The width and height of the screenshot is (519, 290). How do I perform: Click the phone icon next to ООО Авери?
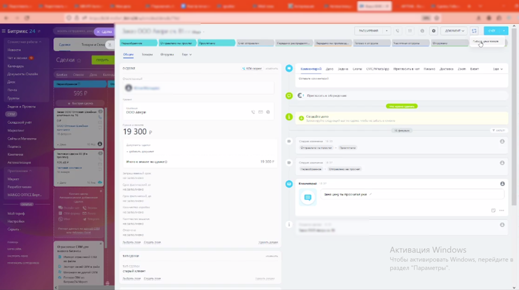pos(253,112)
